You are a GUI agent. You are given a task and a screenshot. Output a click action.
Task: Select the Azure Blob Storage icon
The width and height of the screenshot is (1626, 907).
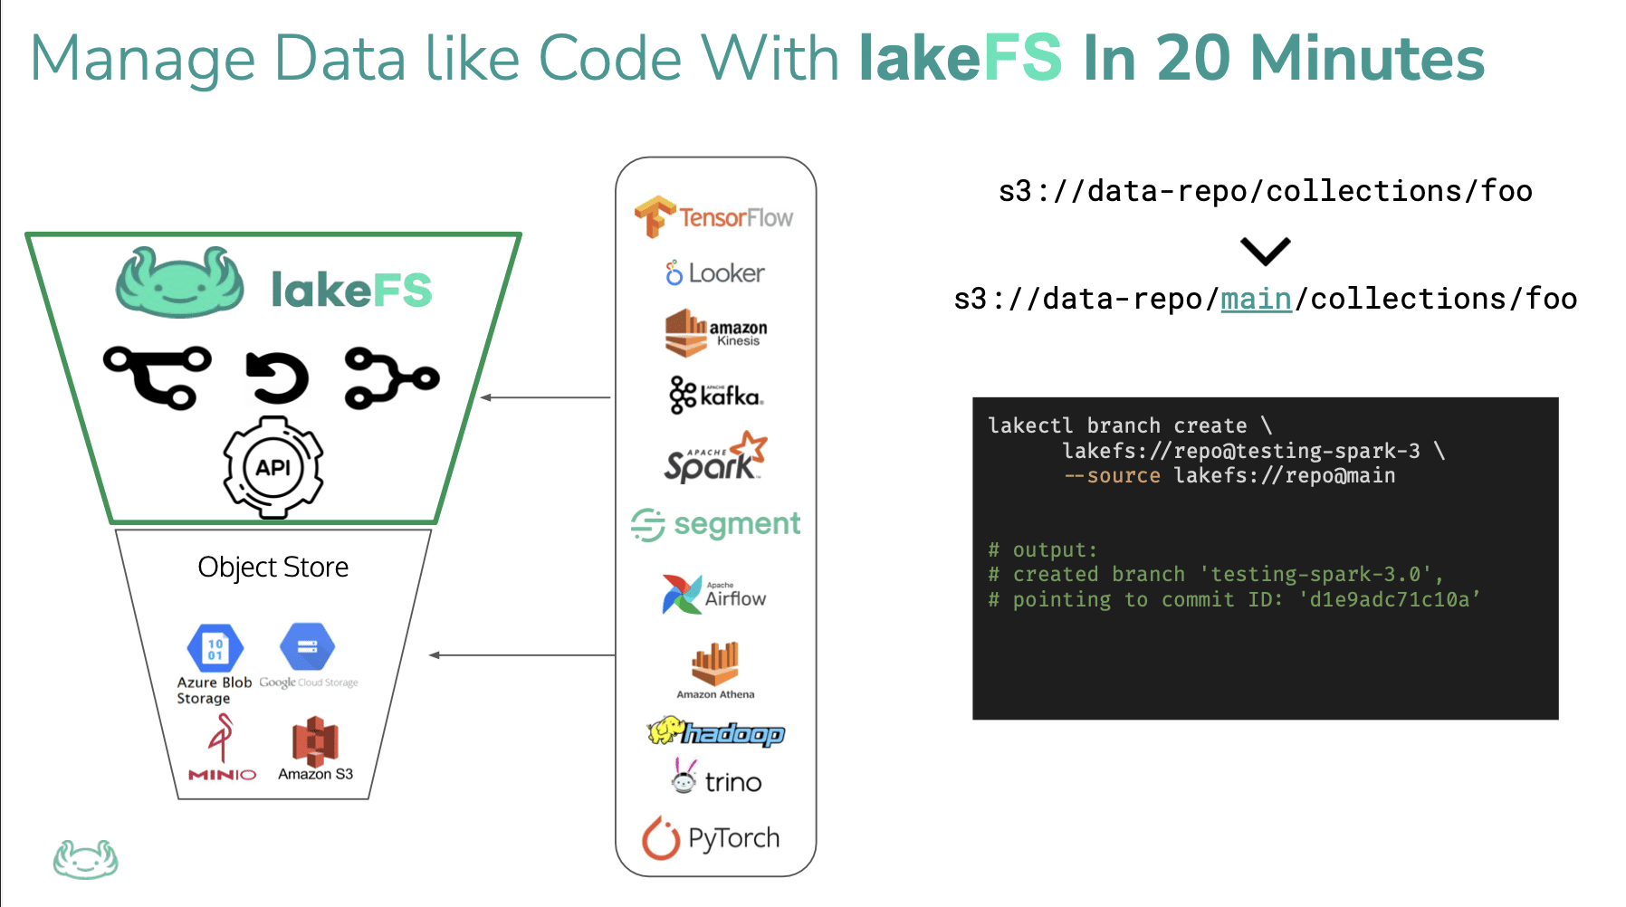click(215, 648)
